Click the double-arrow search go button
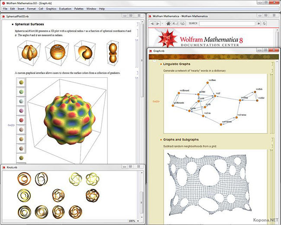Screen dimensions: 281x225 point(259,23)
